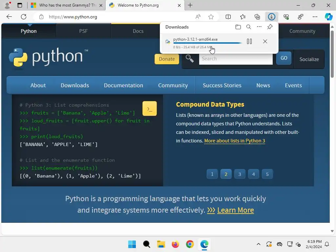Open more options in Downloads panel
This screenshot has height=252, width=336.
[x=259, y=27]
